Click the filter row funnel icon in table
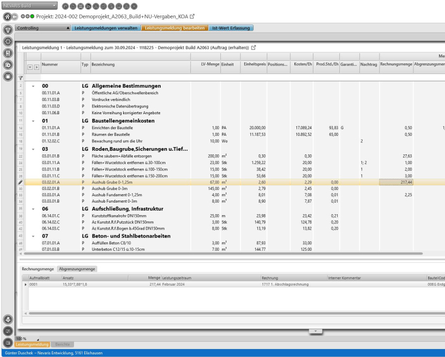Viewport: 445px width, 357px height. [21, 78]
